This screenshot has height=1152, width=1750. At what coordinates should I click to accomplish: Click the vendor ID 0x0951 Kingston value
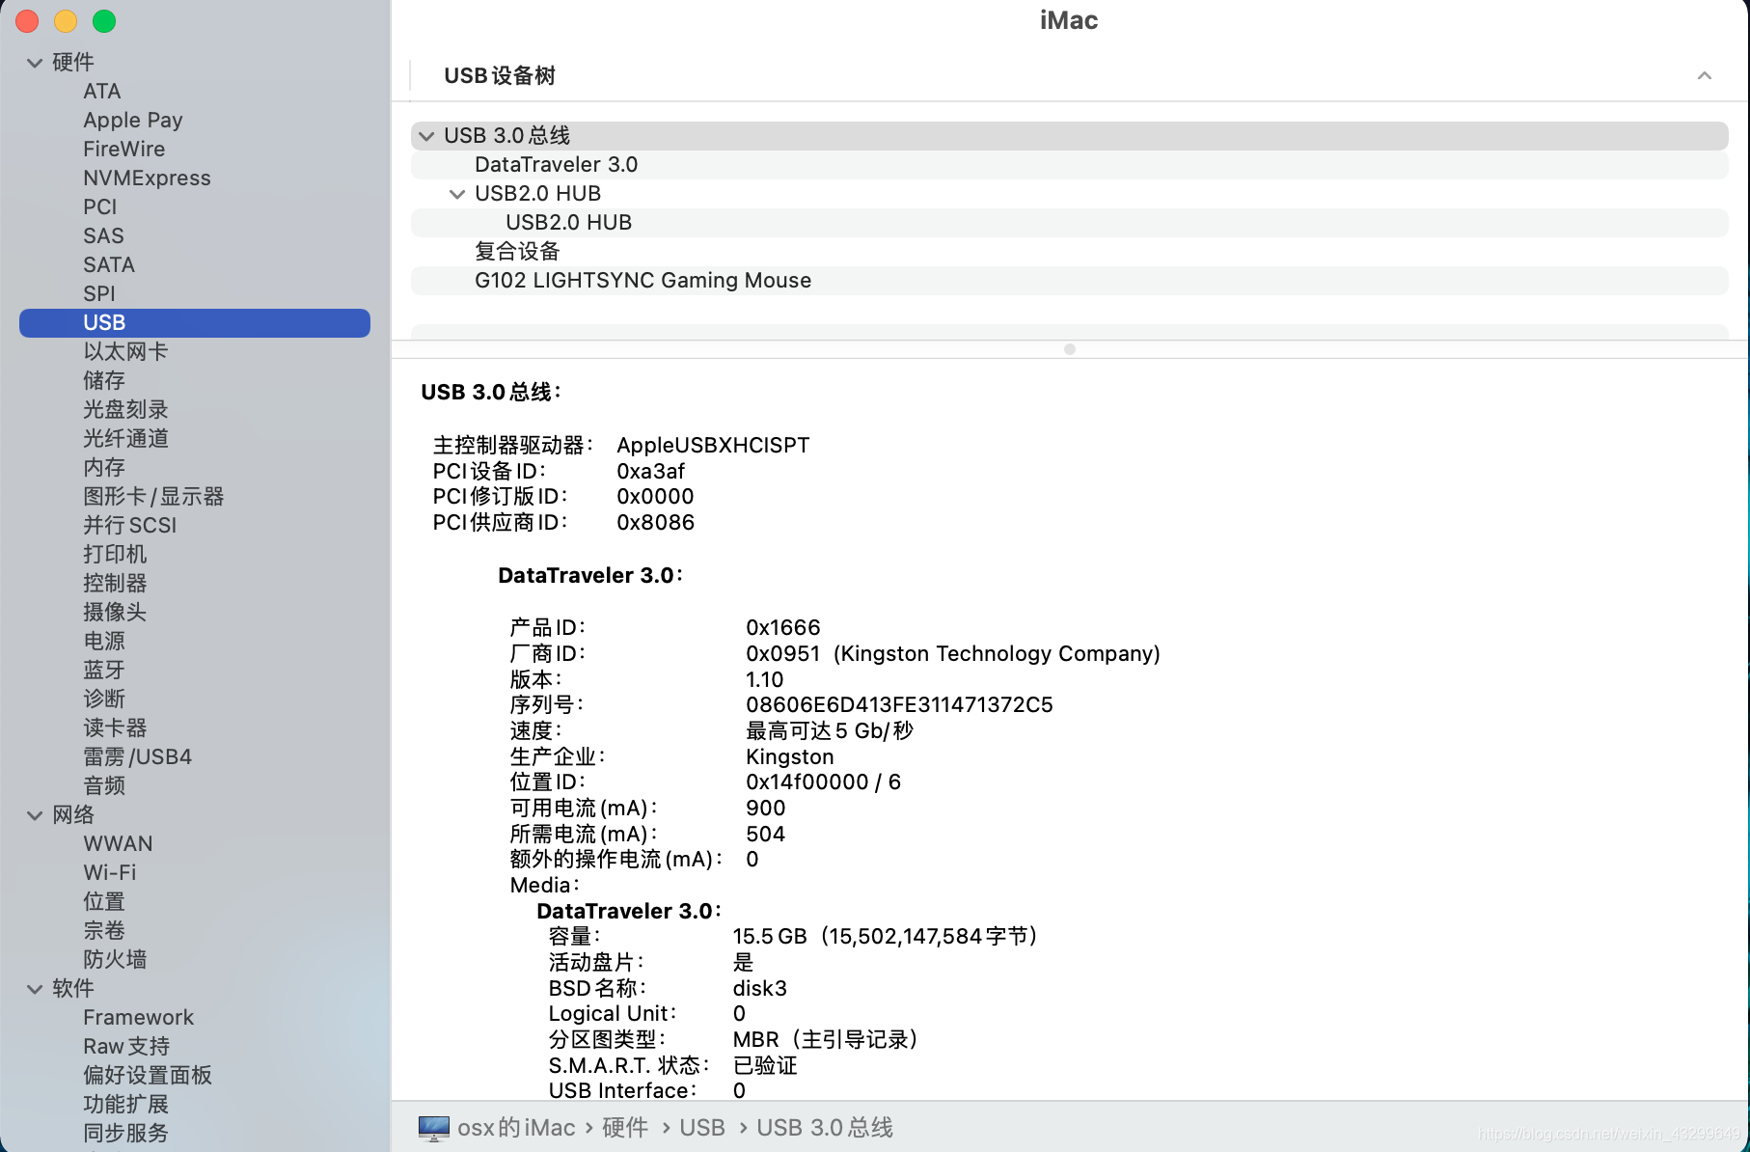pyautogui.click(x=953, y=654)
